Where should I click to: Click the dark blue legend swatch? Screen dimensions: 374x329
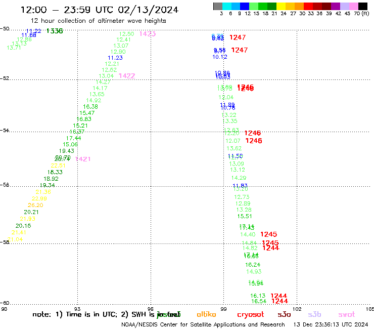245,6
